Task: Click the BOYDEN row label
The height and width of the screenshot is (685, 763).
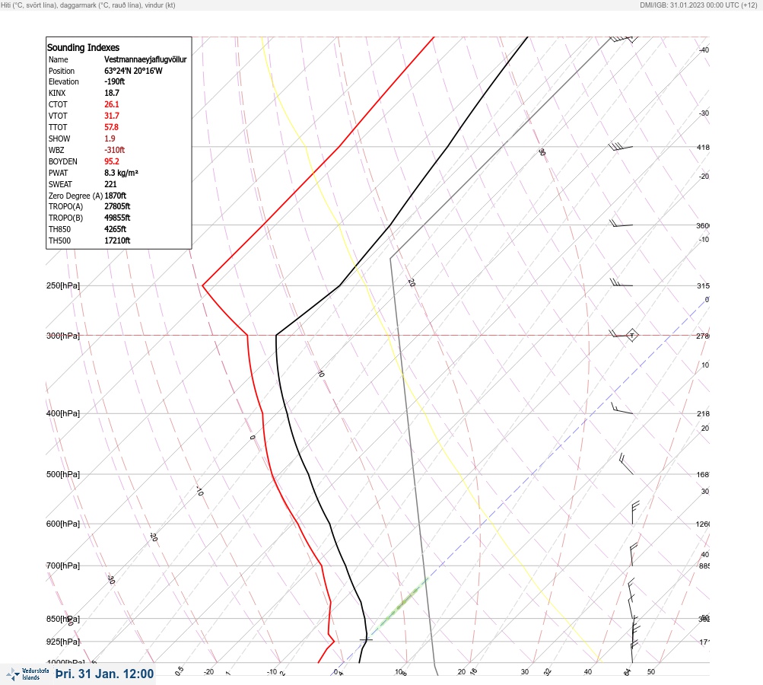Action: pyautogui.click(x=63, y=161)
